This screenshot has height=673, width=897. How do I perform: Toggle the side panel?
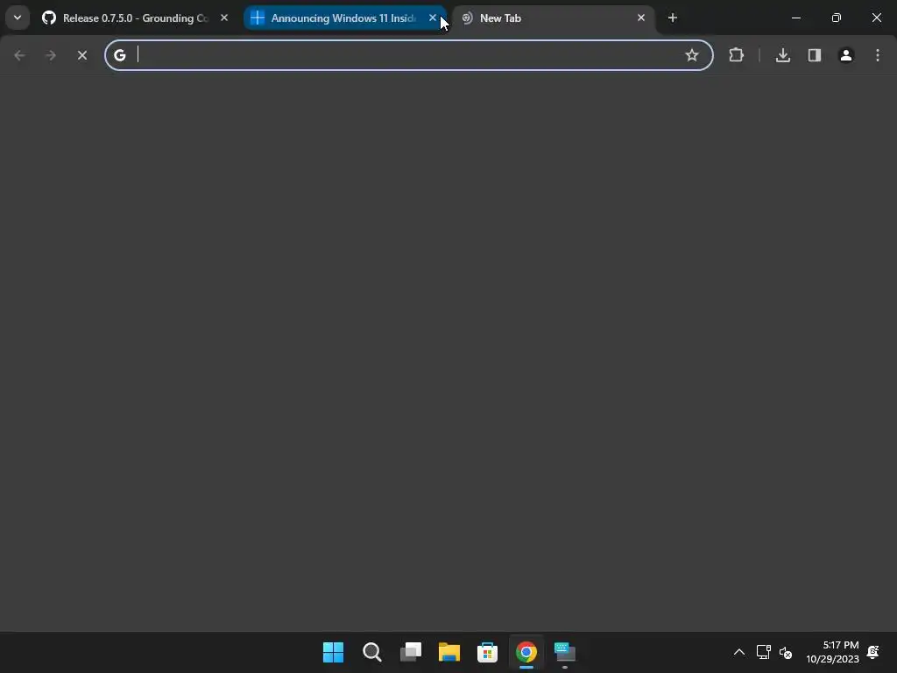[814, 55]
